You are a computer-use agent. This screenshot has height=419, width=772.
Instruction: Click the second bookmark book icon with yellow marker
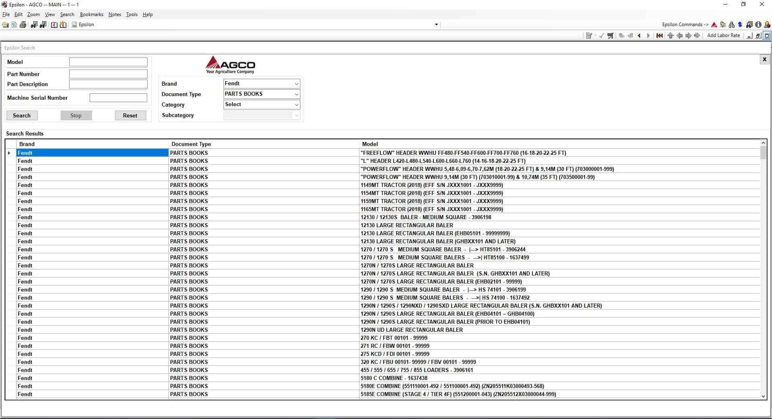(x=63, y=25)
